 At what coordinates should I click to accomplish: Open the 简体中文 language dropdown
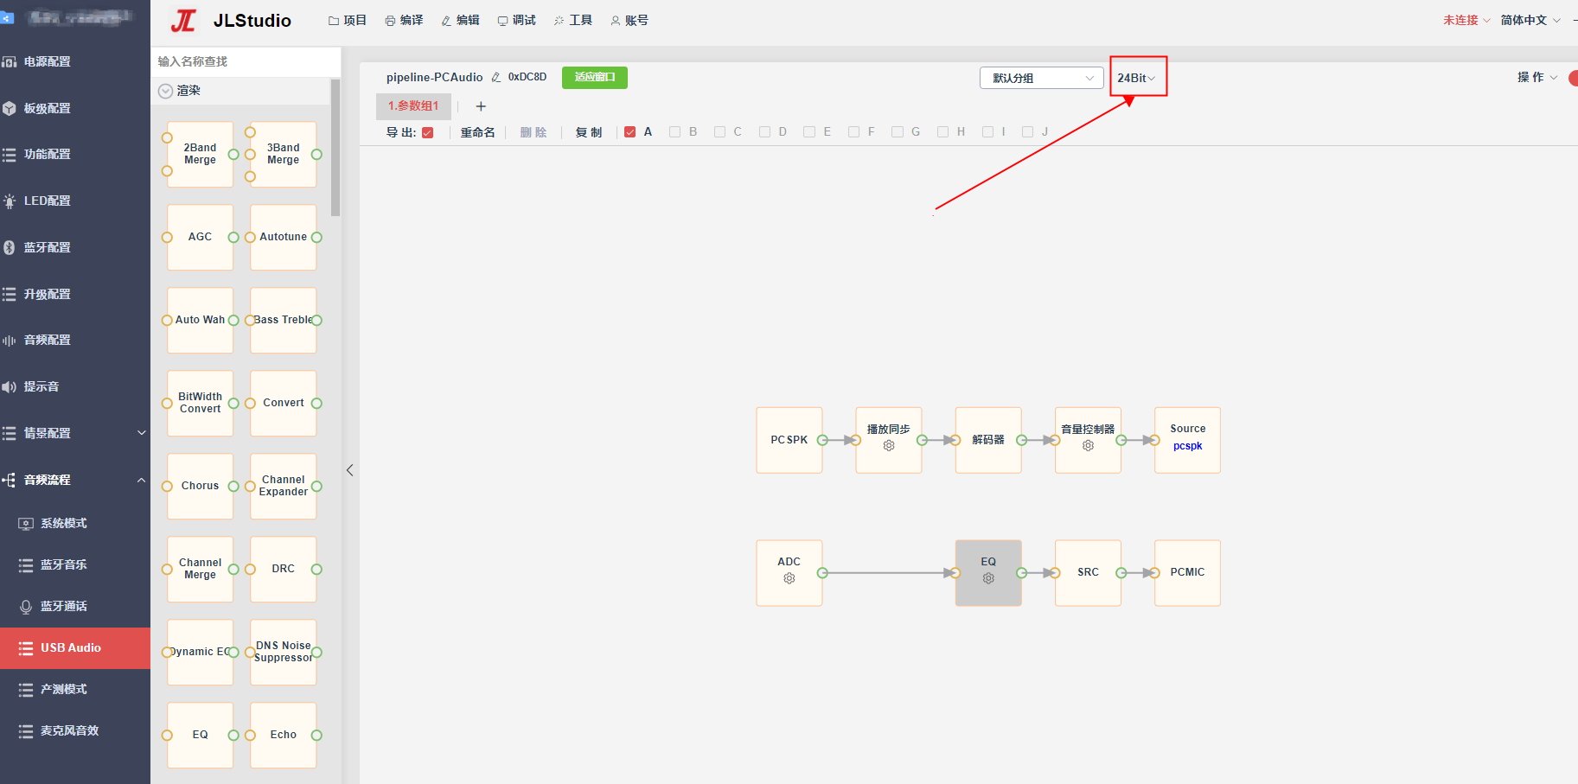tap(1530, 20)
